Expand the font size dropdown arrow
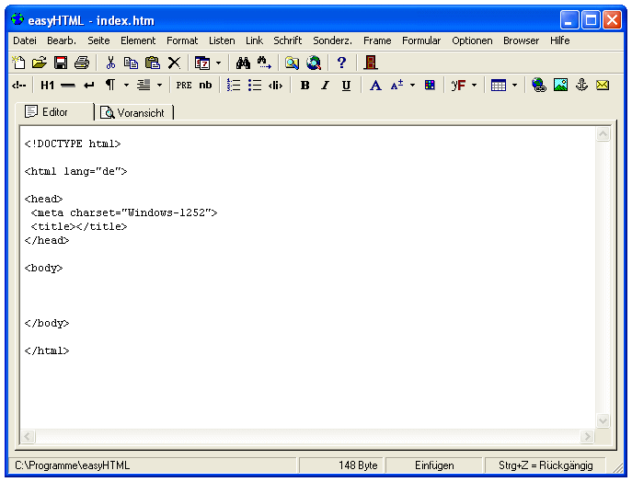Screen dimensions: 632x482 412,86
